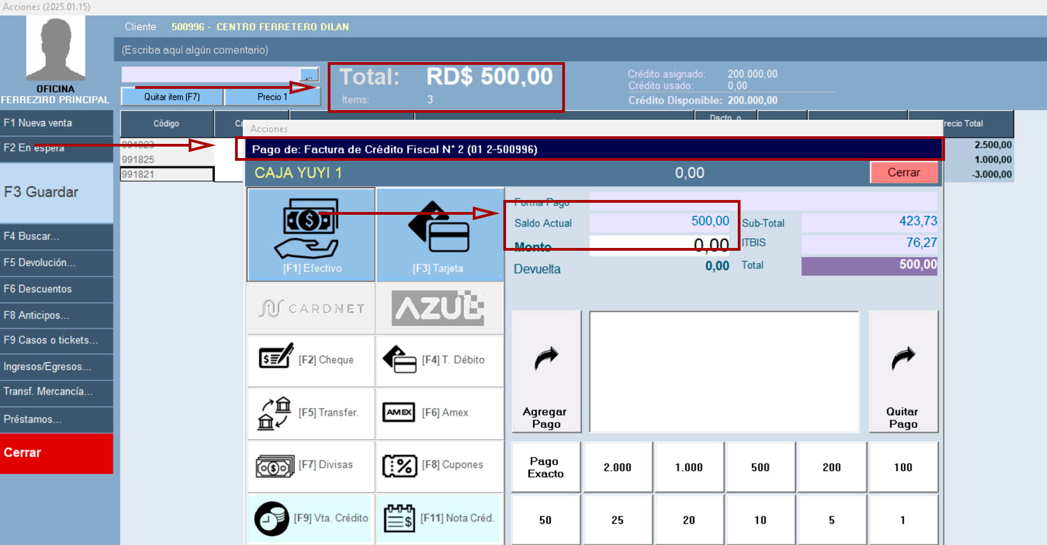
Task: Close the payment dialog with Cerrar
Action: tap(904, 173)
